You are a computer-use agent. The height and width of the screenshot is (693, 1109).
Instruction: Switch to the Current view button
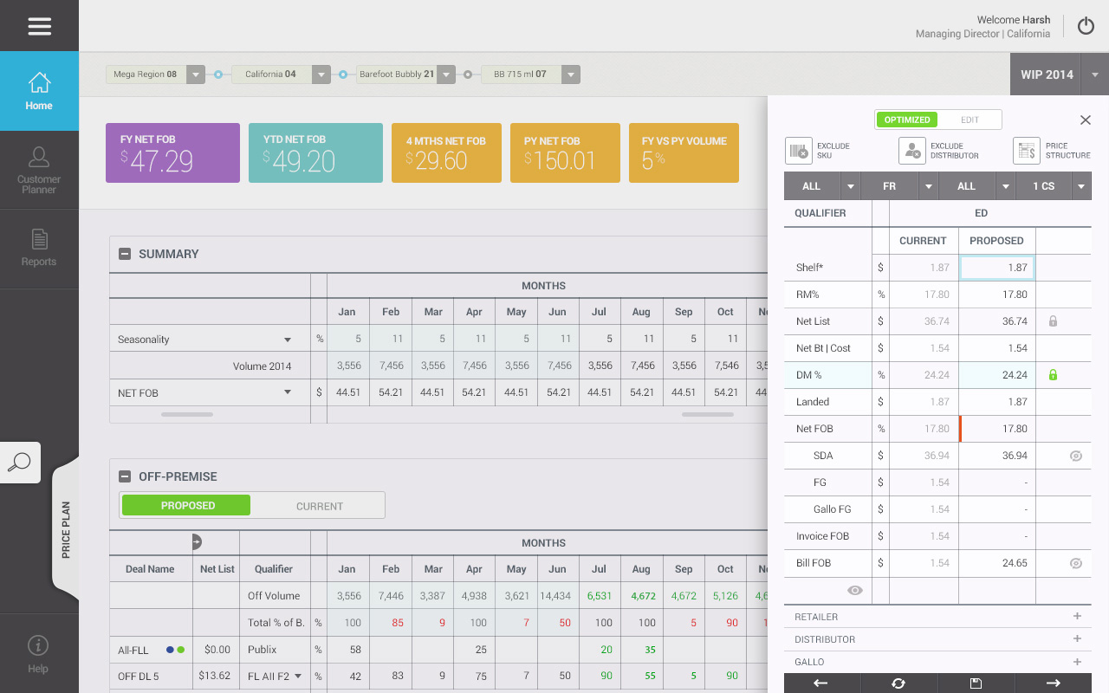click(319, 506)
